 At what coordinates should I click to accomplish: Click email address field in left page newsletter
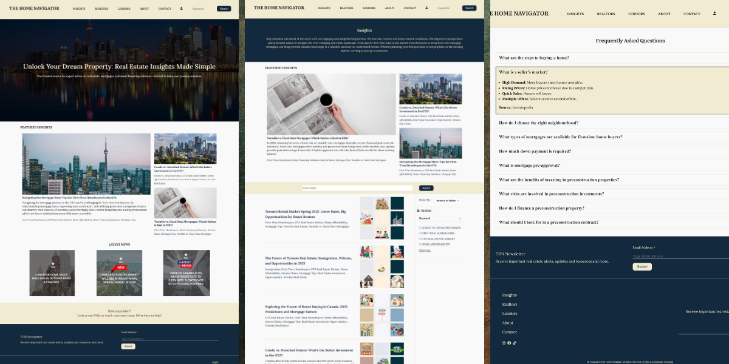tap(169, 339)
